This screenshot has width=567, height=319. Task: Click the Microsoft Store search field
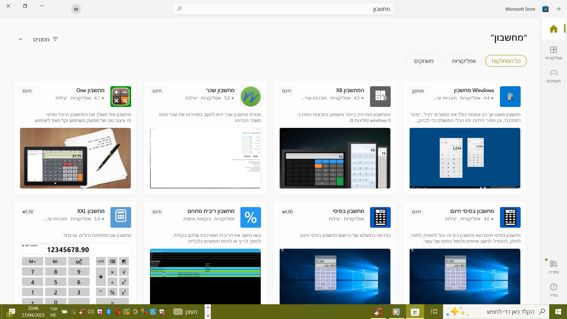(283, 9)
